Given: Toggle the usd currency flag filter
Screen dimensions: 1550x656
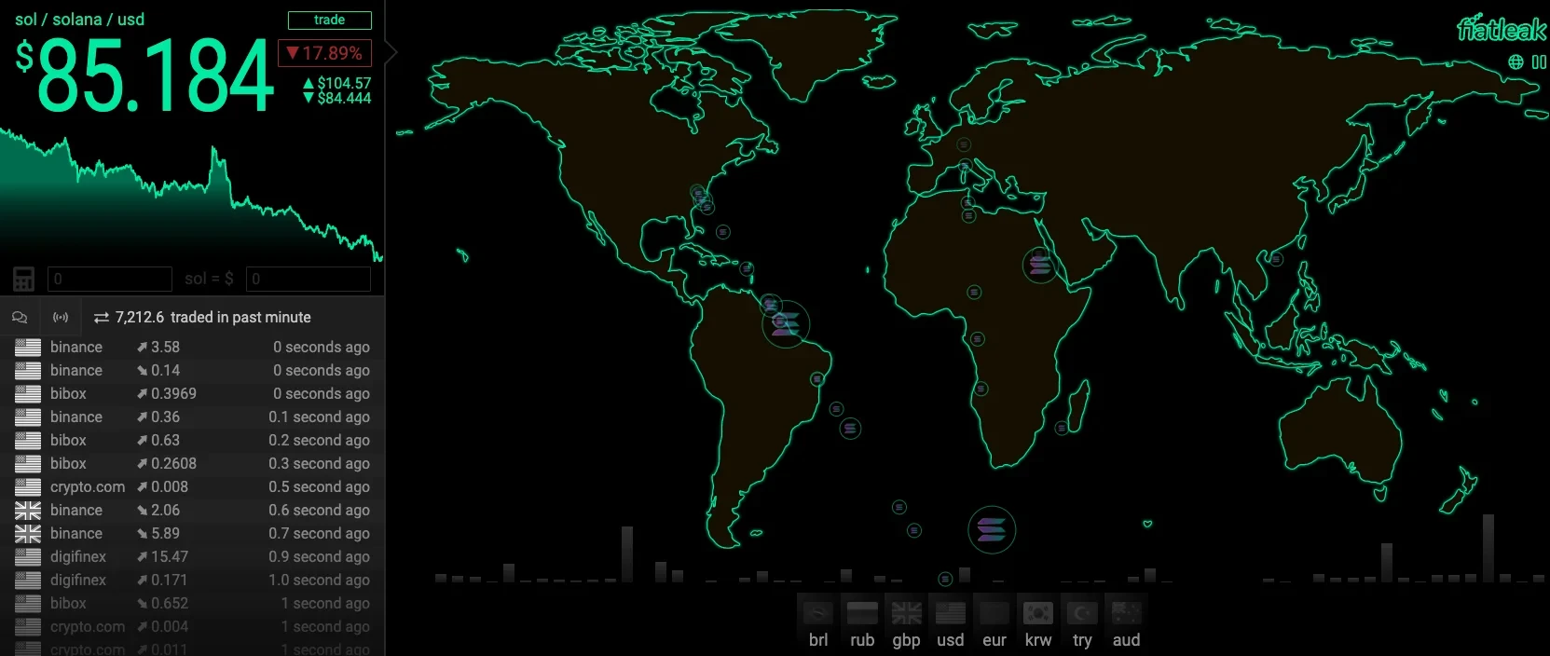Looking at the screenshot, I should 950,613.
